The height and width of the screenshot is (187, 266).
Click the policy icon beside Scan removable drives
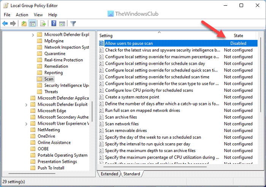coord(101,130)
